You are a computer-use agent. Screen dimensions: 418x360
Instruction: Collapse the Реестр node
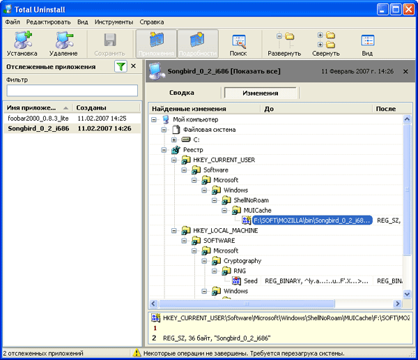coord(164,150)
